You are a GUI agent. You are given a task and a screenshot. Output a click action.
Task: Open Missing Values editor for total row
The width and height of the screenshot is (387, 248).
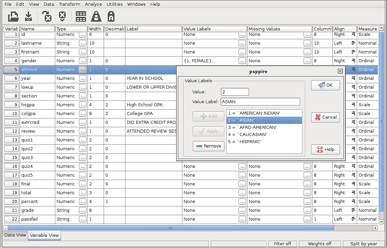[307, 193]
